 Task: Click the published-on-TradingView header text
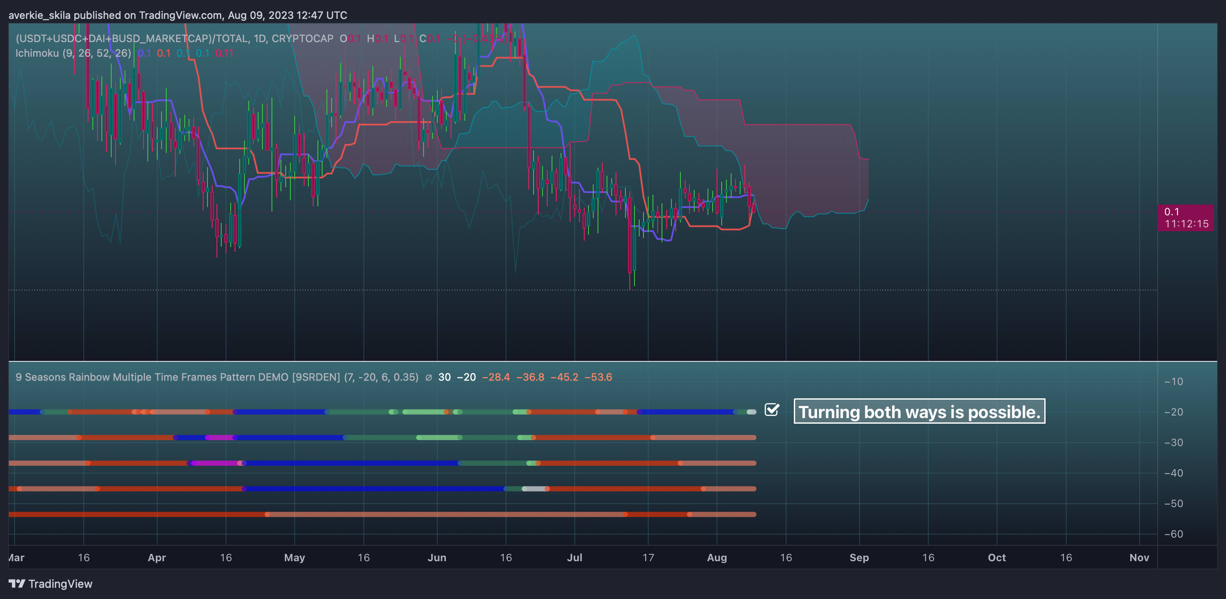coord(178,15)
